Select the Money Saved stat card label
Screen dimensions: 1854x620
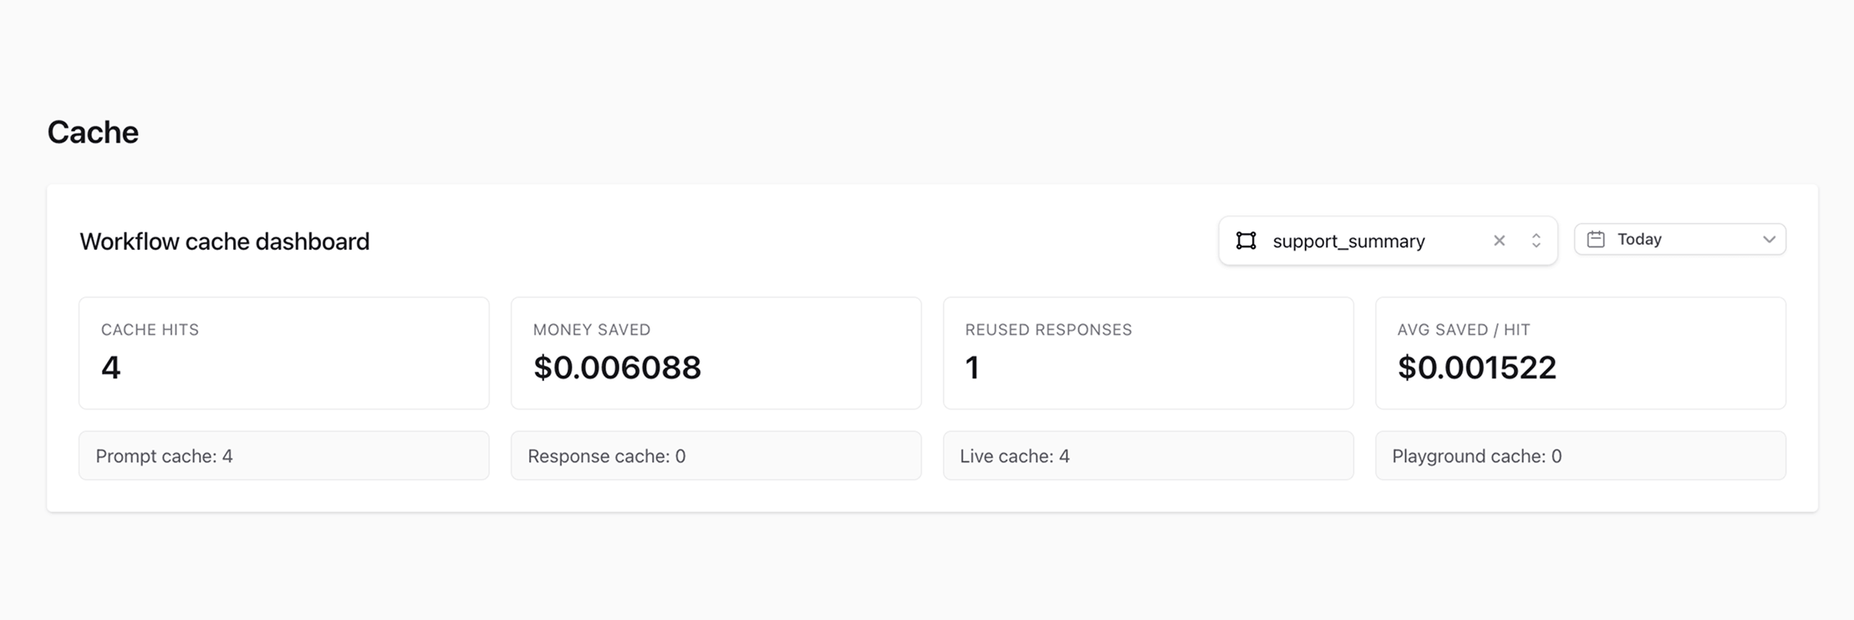click(x=592, y=330)
